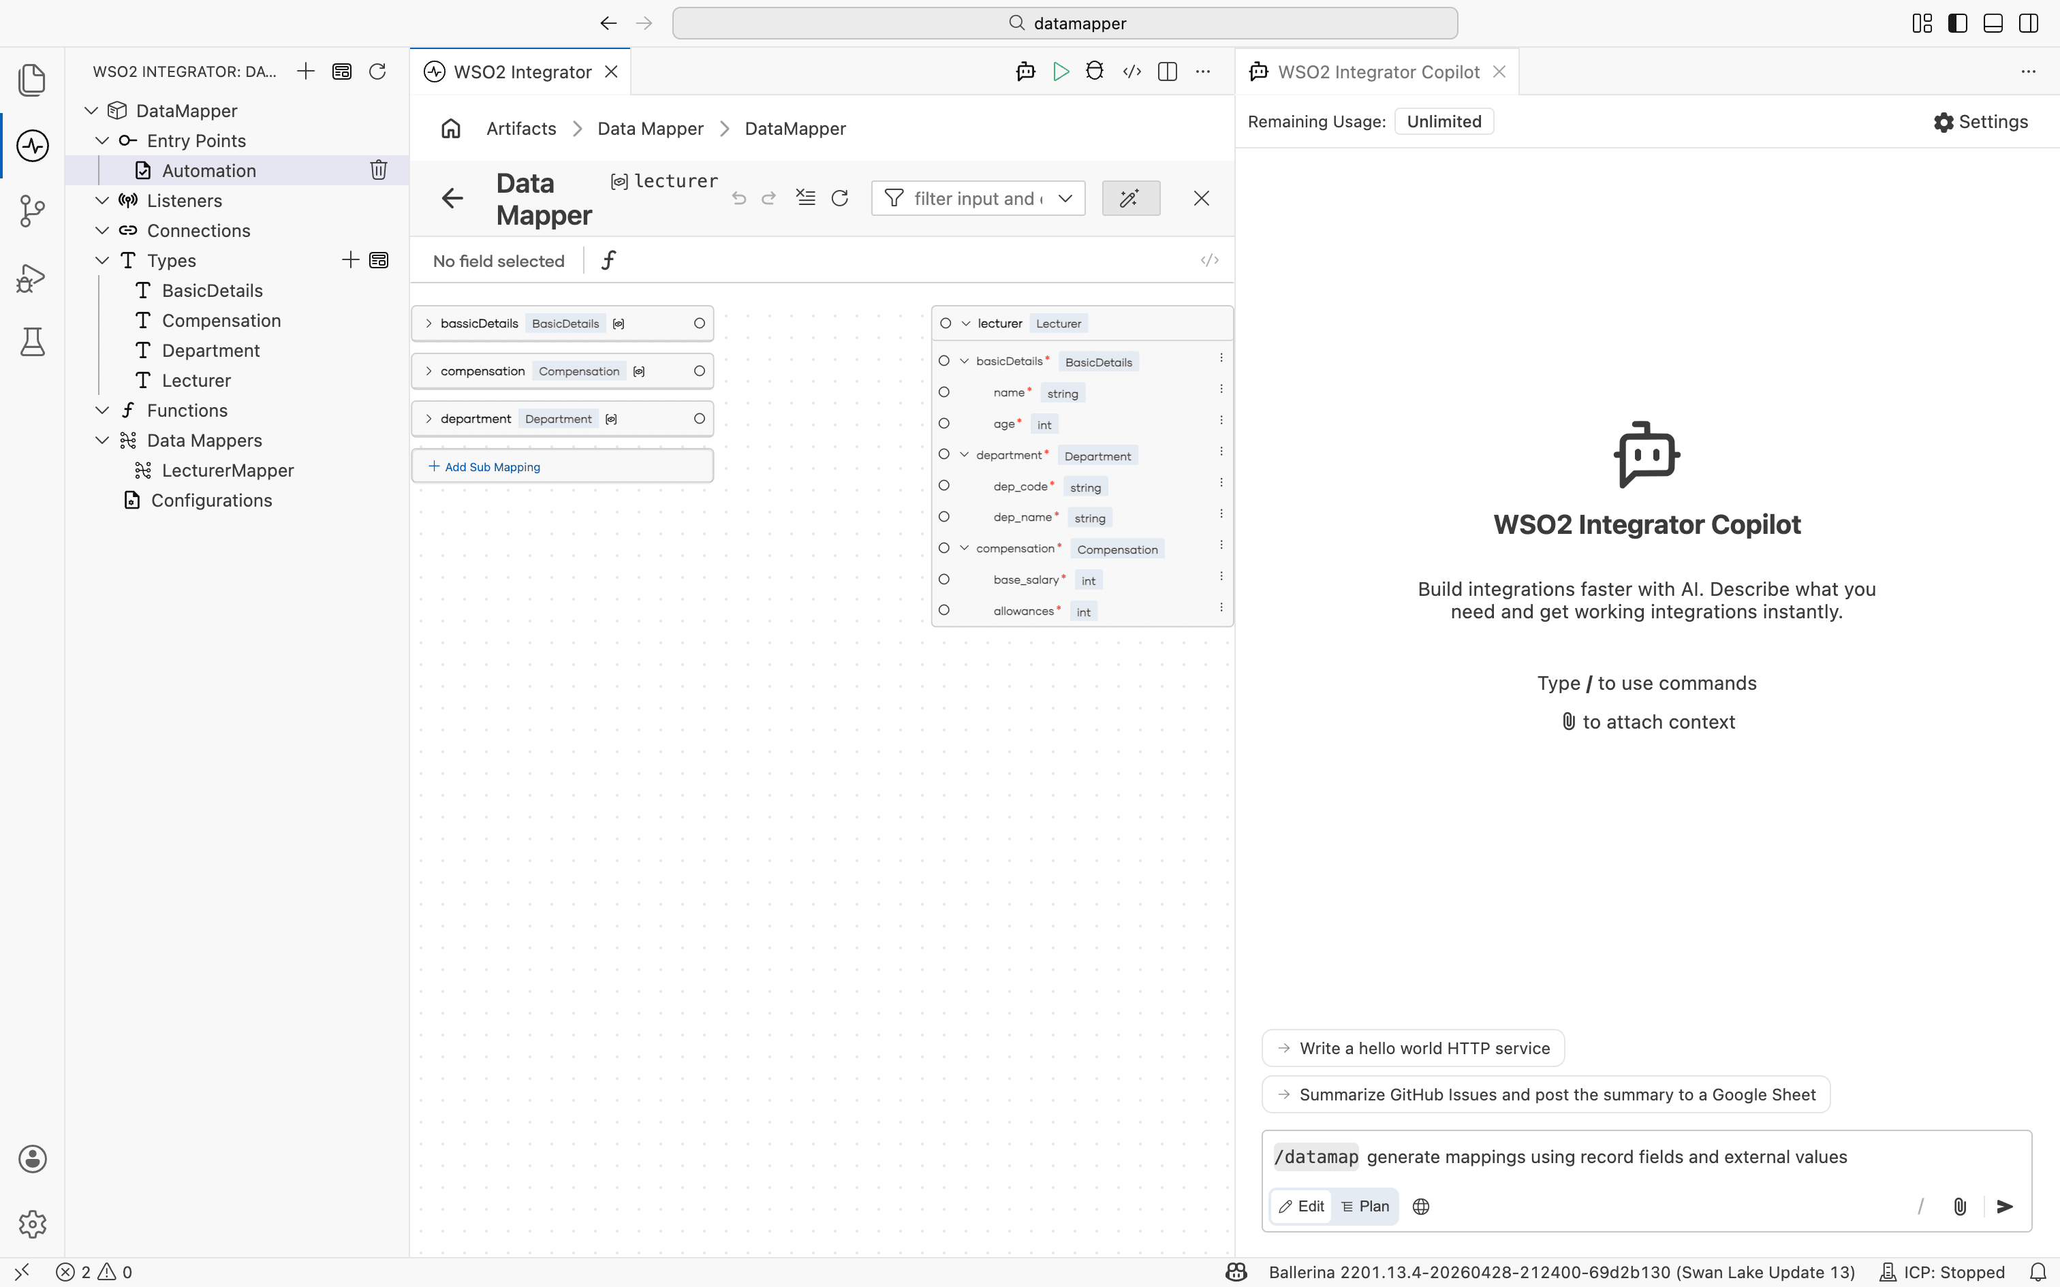Open the Source Control view
Viewport: 2060px width, 1287px height.
[32, 211]
